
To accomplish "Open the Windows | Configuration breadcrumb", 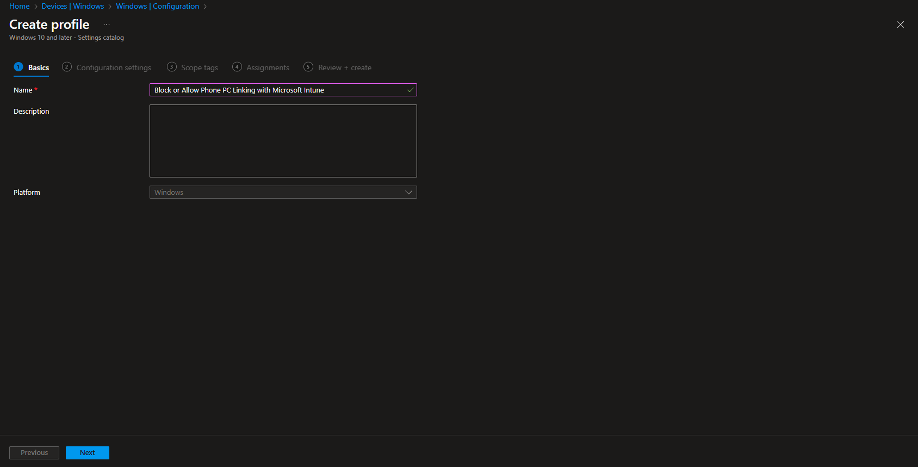I will point(158,6).
